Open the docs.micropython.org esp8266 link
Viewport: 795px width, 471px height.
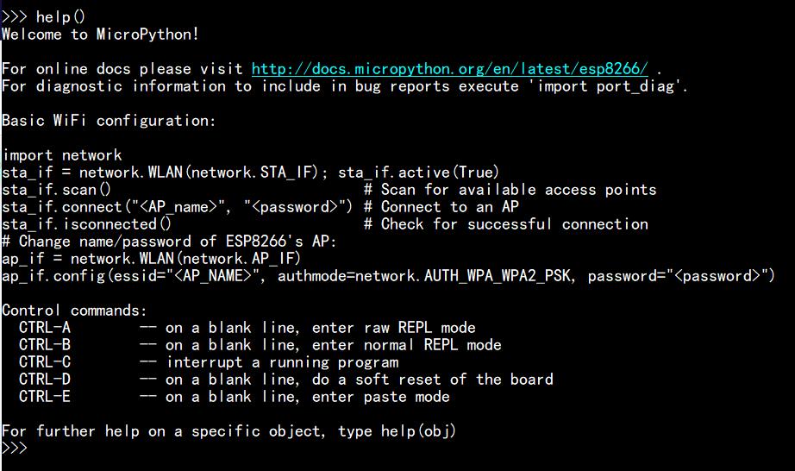coord(449,69)
